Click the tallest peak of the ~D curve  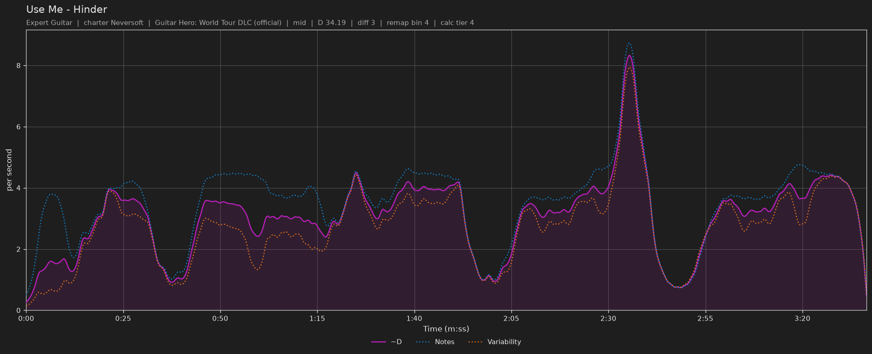click(629, 55)
